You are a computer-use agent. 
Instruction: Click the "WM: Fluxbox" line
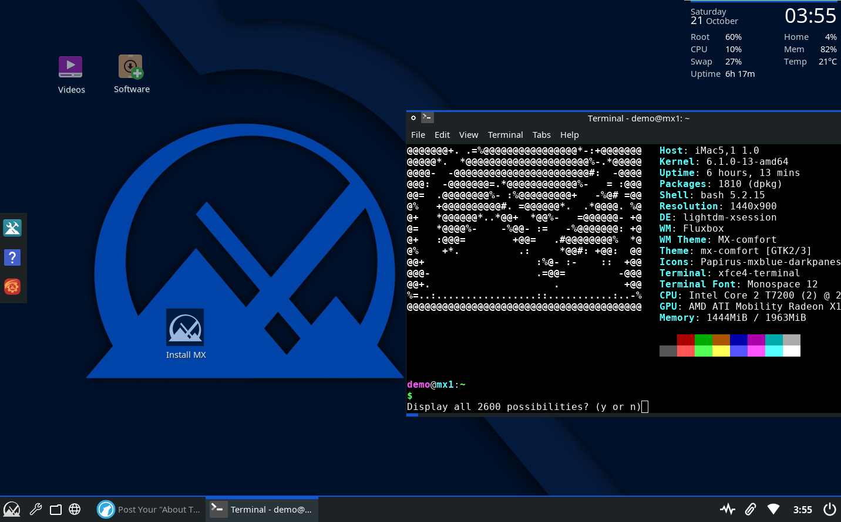[692, 229]
